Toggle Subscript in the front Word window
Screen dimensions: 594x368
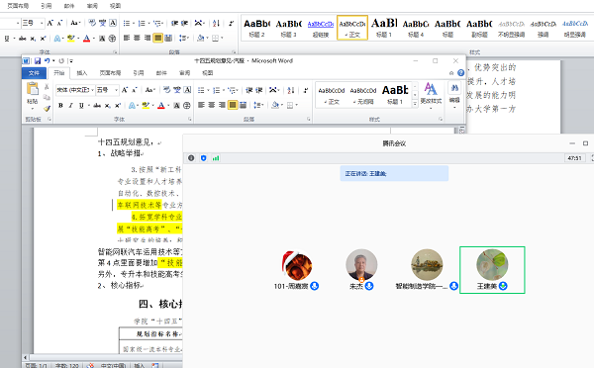coord(108,105)
